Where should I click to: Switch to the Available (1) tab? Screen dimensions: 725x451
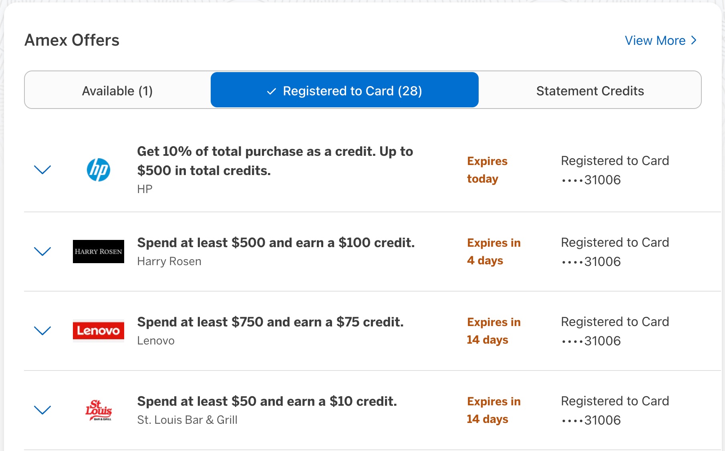pos(117,91)
